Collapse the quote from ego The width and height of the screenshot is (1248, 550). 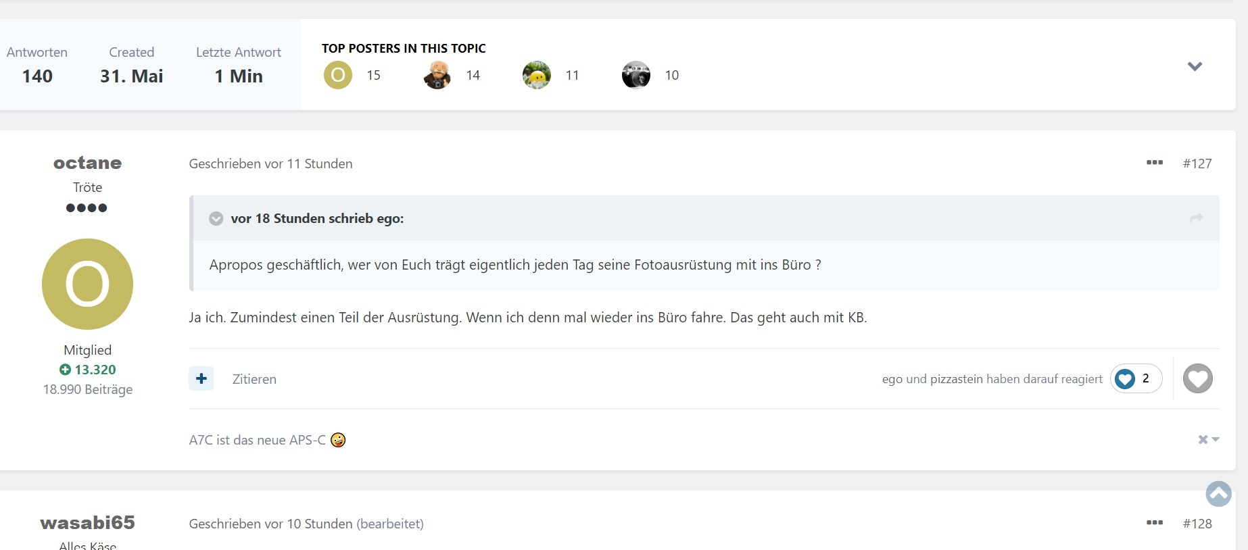216,218
